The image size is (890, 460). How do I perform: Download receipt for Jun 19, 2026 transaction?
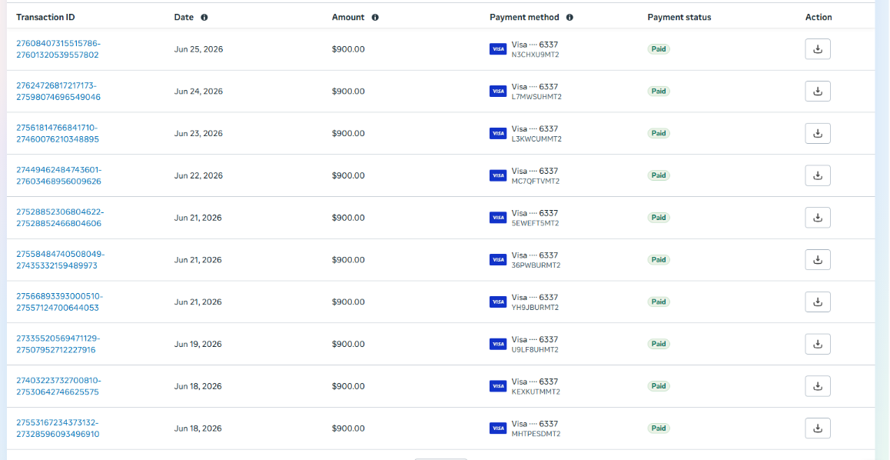[x=817, y=344]
